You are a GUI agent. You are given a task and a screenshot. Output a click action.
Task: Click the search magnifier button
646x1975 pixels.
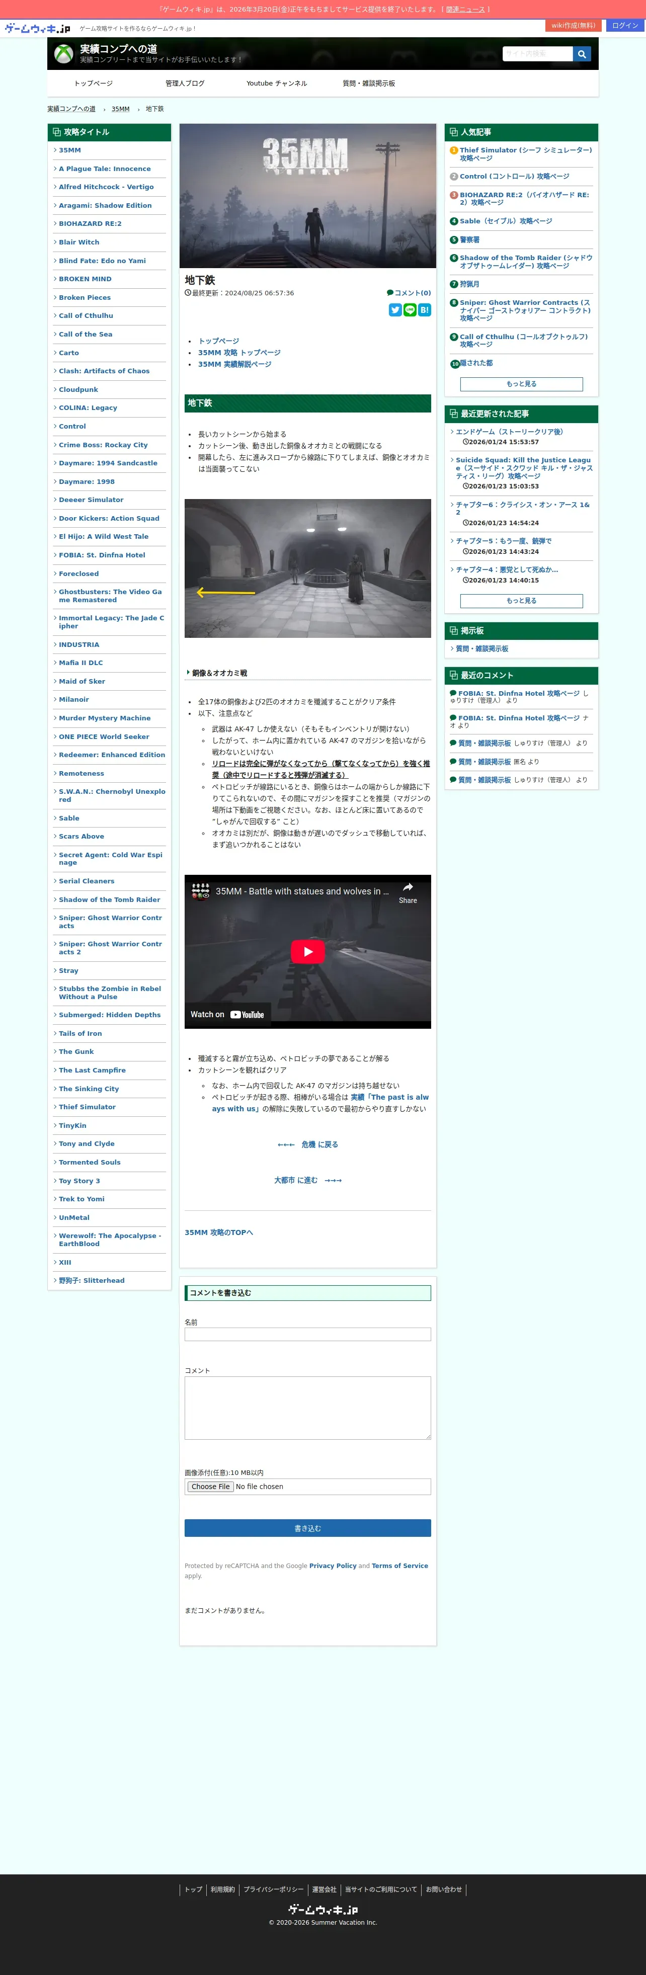[x=582, y=54]
